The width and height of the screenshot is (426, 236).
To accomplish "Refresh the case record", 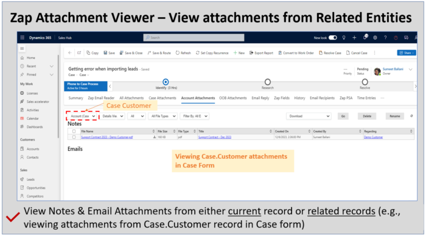I will click(183, 53).
